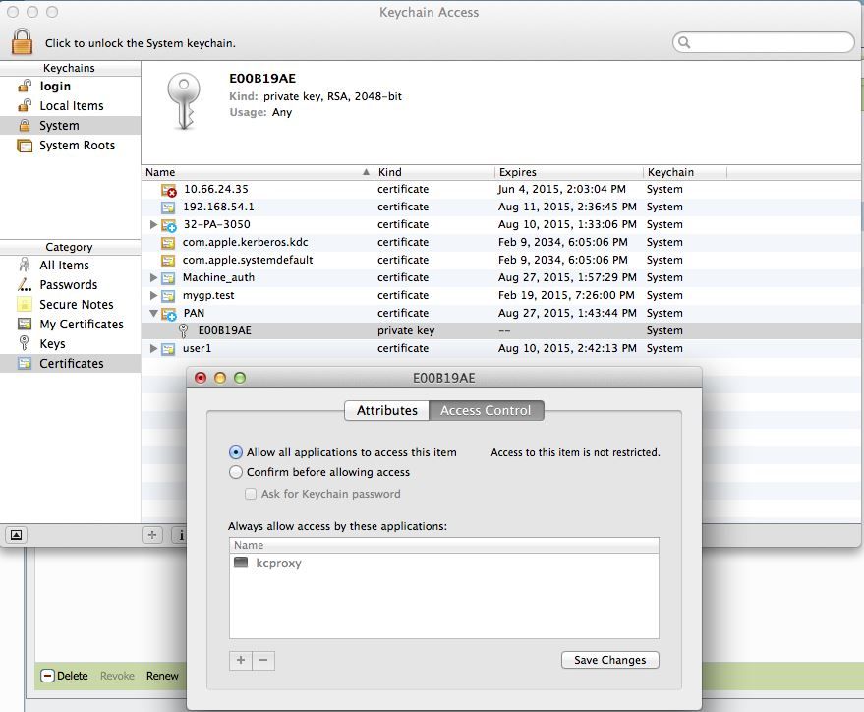Click the 32-PA-3050 trusted certificate icon

tap(169, 225)
